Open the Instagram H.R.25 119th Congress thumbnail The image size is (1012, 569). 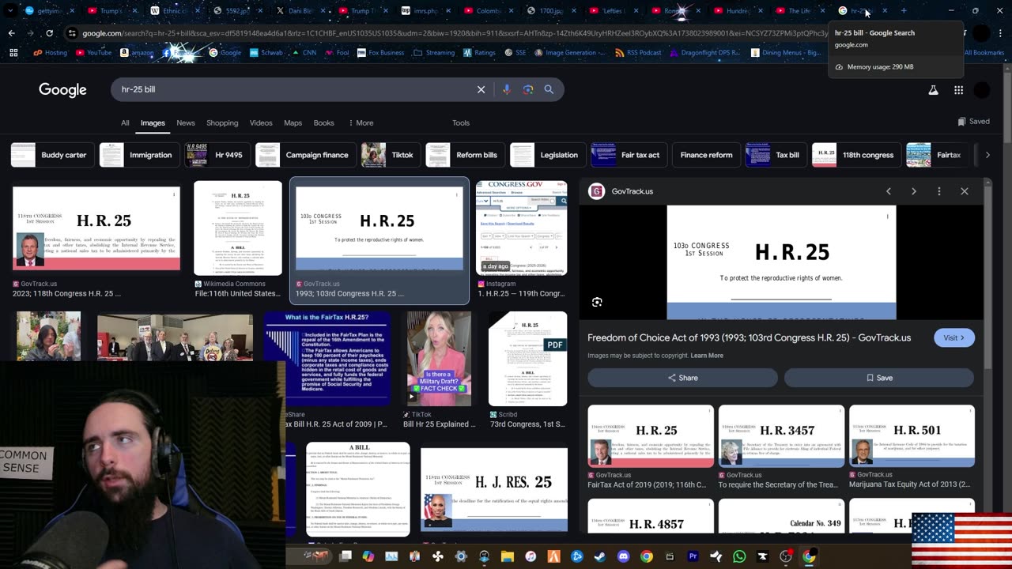(x=521, y=228)
